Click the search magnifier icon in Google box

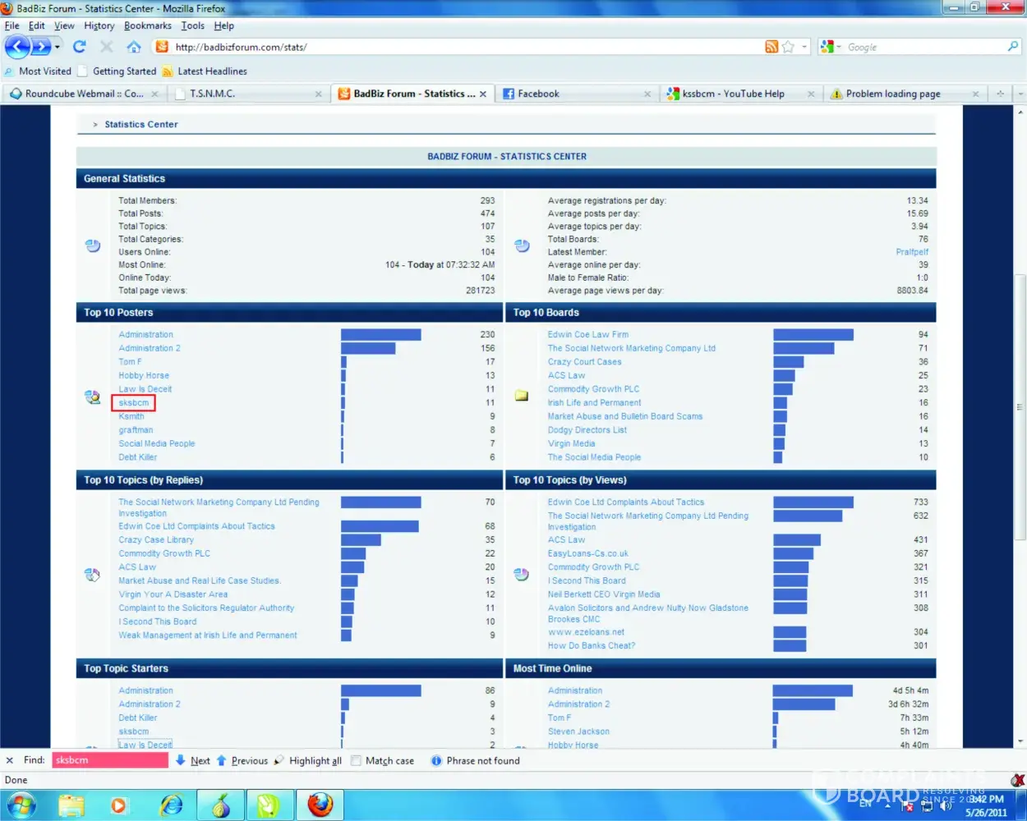[1013, 47]
